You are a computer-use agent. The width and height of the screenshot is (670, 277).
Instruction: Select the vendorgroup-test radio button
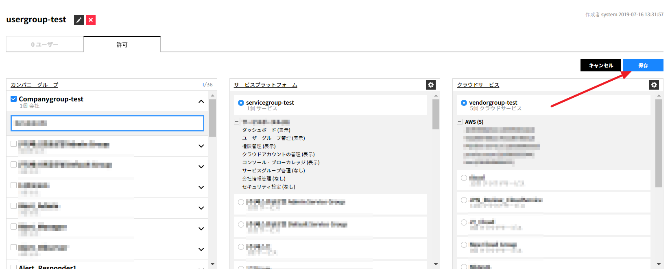(x=464, y=103)
